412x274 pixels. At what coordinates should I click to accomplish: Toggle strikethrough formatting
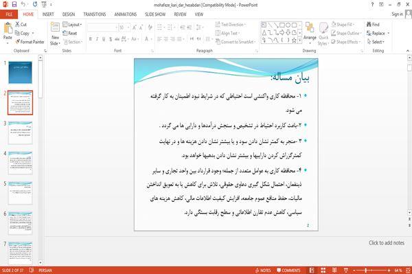117,39
